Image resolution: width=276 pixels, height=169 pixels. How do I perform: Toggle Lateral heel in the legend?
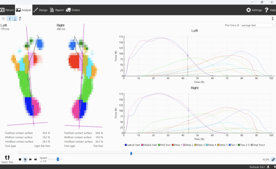(x=132, y=145)
